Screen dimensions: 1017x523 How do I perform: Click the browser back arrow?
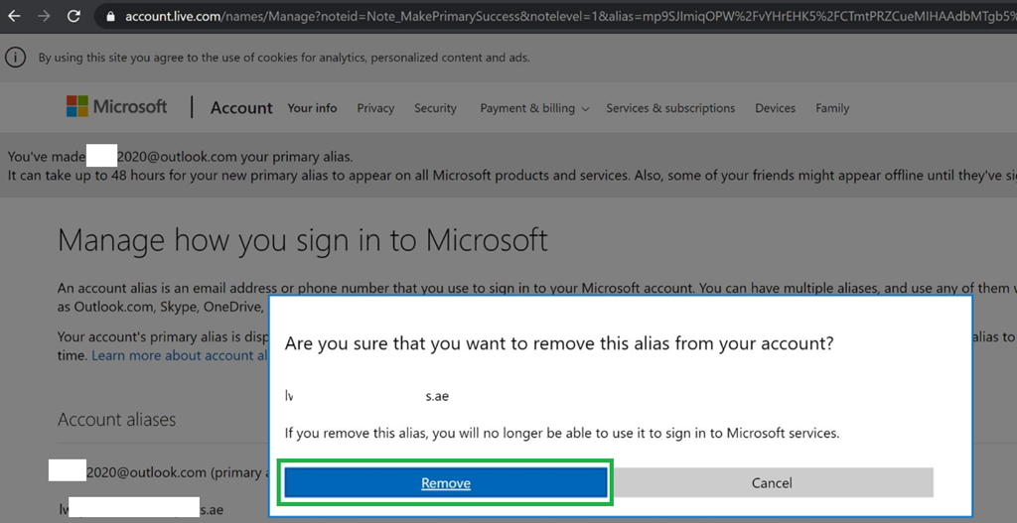coord(14,16)
